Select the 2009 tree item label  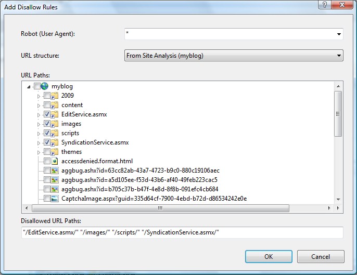pyautogui.click(x=68, y=96)
